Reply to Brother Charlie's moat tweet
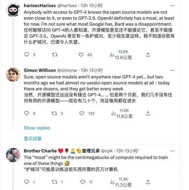This screenshot has height=190, width=189. pos(27,182)
